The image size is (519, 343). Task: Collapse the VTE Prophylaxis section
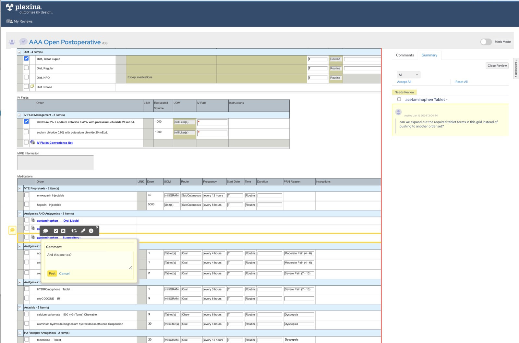[19, 189]
